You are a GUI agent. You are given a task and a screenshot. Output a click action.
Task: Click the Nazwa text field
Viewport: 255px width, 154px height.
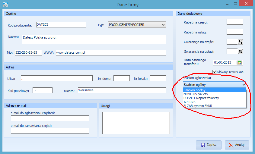(x=94, y=39)
